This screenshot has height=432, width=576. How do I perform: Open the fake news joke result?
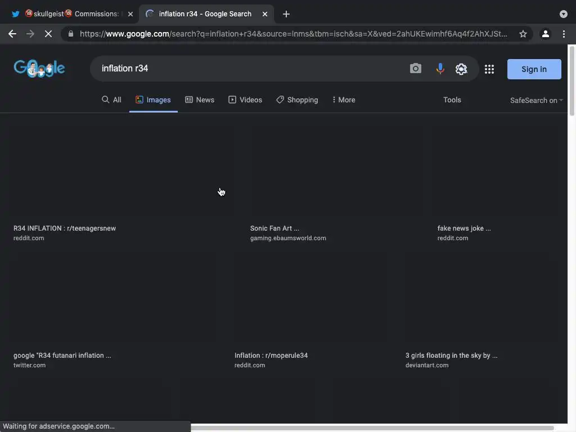point(464,228)
